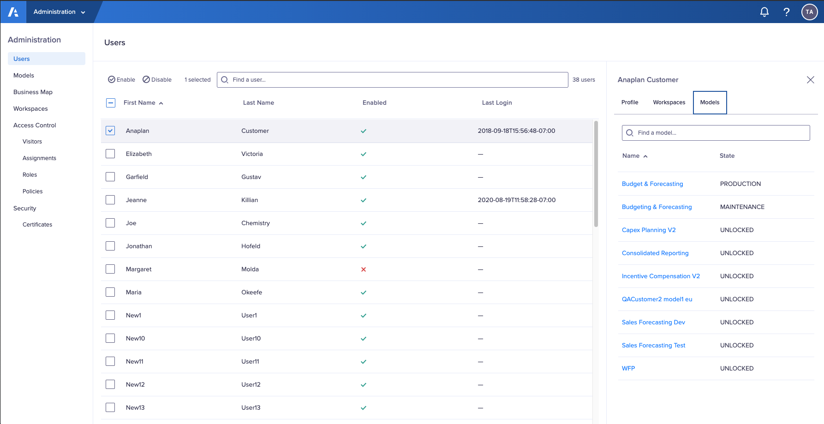This screenshot has height=424, width=824.
Task: Open the Budget & Forecasting model link
Action: tap(652, 184)
